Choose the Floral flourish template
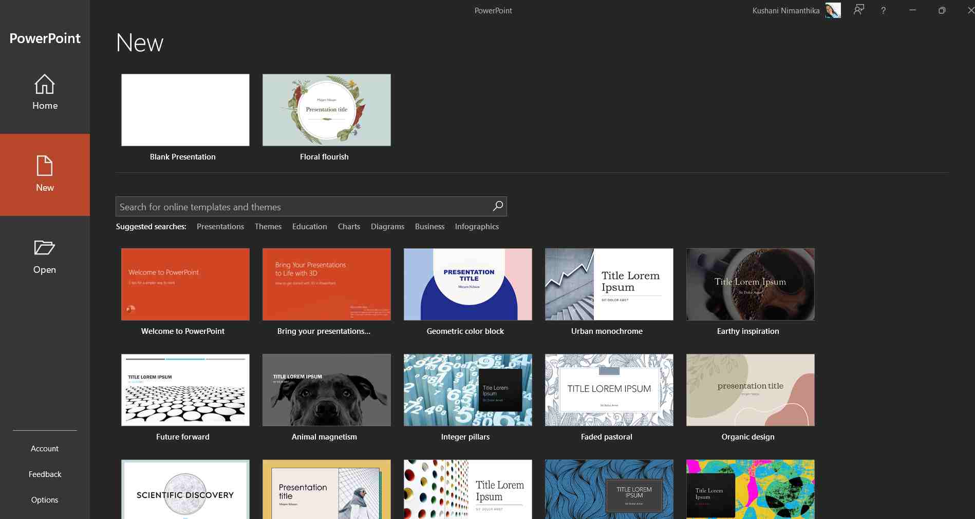The image size is (975, 519). 327,110
